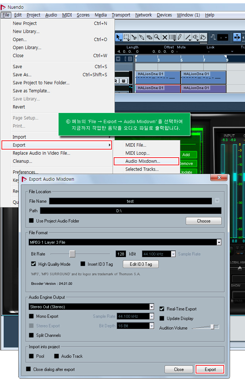Enable import into Audio Track

pyautogui.click(x=56, y=356)
